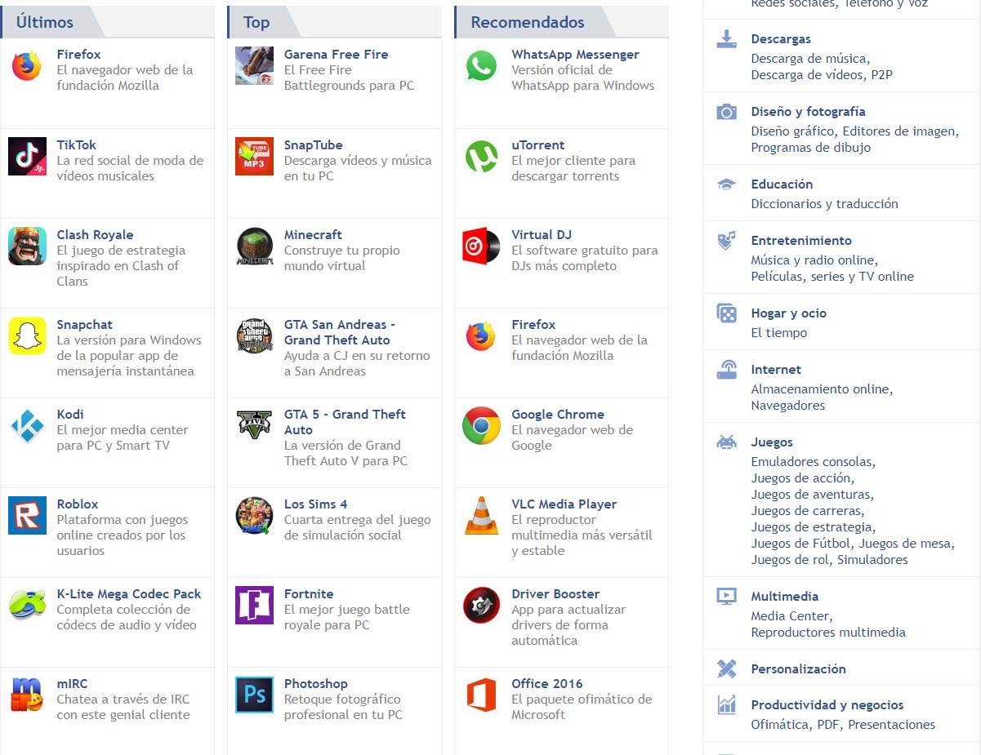This screenshot has height=755, width=981.
Task: Click the Juegos de estrategia subcategory link
Action: point(812,527)
